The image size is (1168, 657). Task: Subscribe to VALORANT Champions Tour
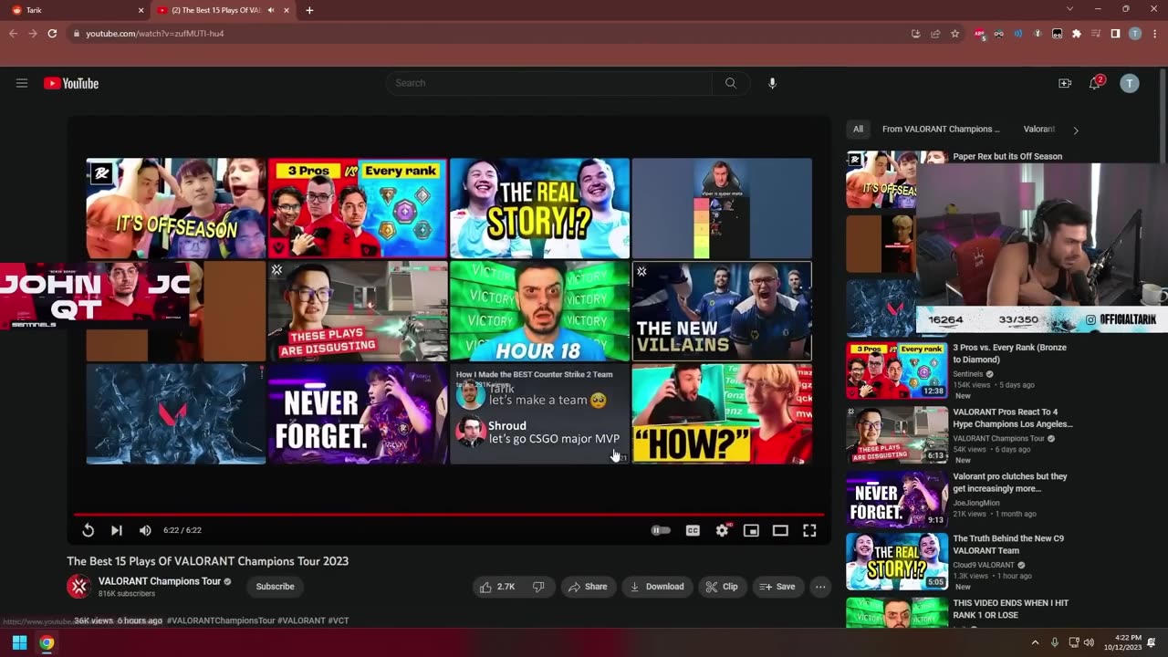[x=275, y=587]
